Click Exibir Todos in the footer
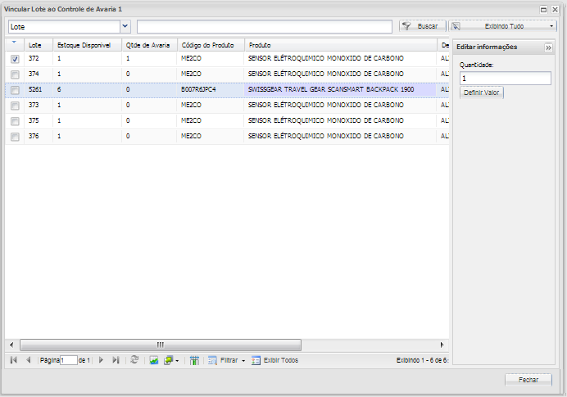This screenshot has width=567, height=397. click(x=275, y=360)
